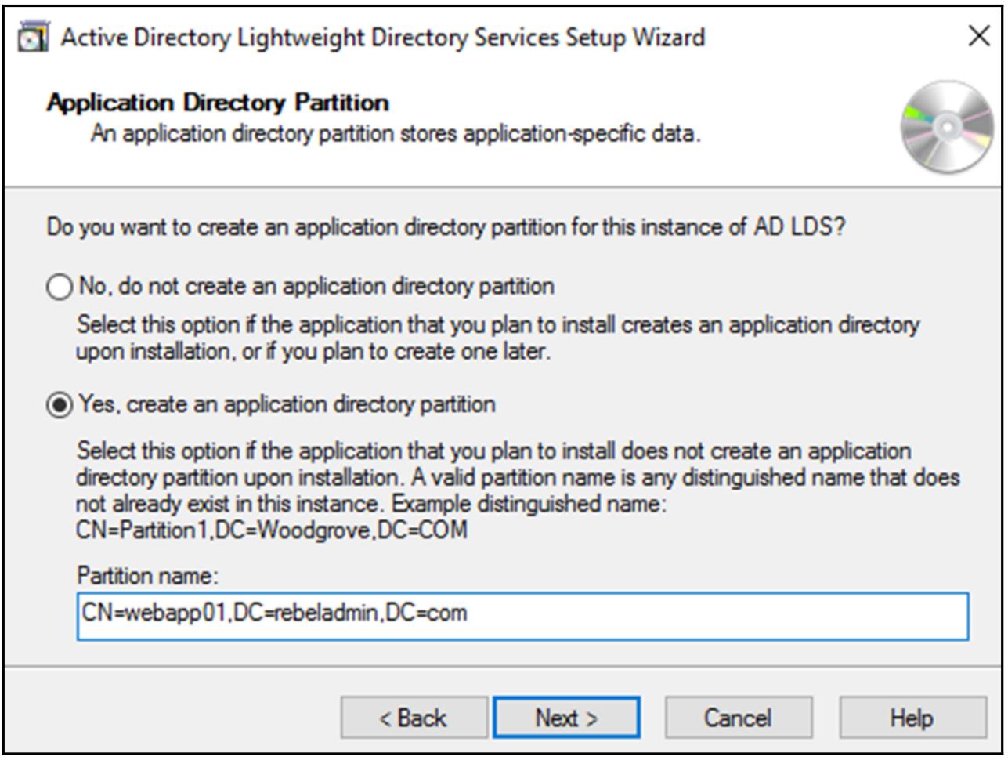The height and width of the screenshot is (760, 1008).
Task: Go back with the "< Back" button
Action: pos(414,718)
